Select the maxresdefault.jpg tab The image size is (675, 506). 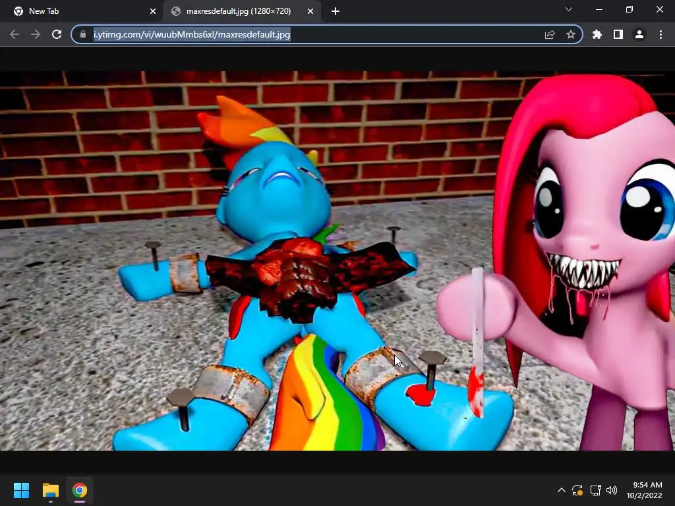(242, 12)
